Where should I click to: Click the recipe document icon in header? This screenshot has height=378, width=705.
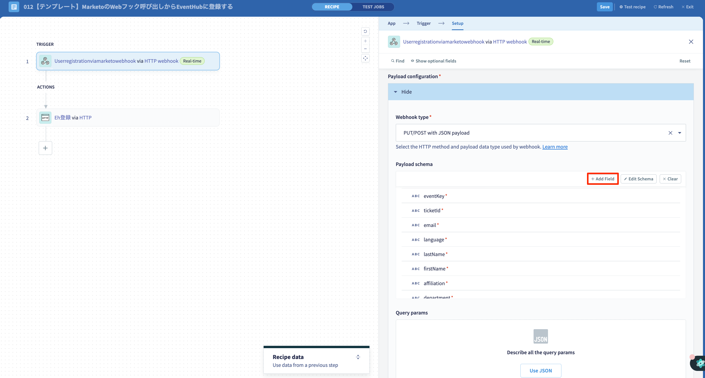pos(14,7)
